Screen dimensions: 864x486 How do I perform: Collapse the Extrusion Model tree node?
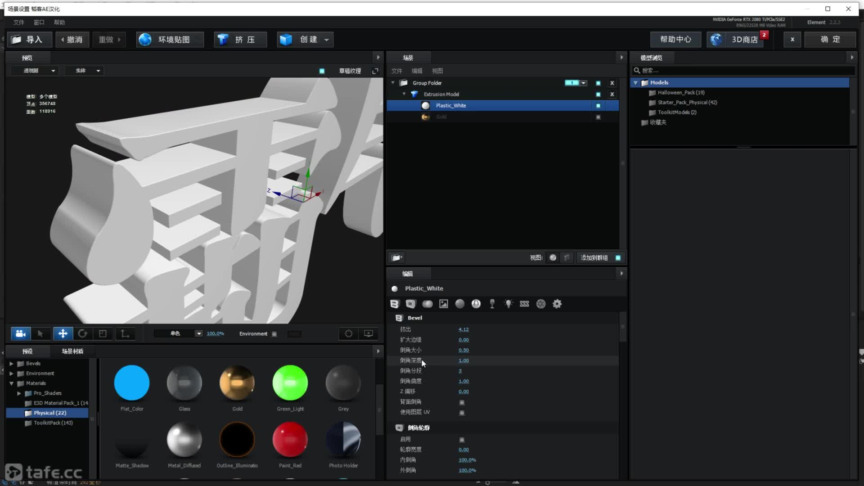pyautogui.click(x=404, y=94)
